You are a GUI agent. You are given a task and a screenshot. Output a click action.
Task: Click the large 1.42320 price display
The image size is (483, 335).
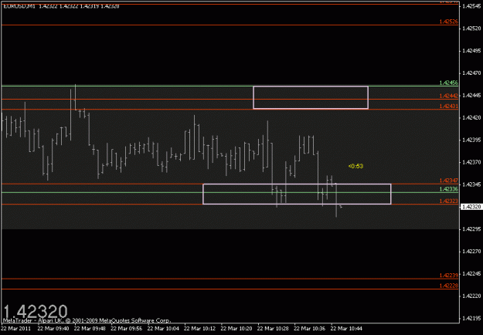35,312
